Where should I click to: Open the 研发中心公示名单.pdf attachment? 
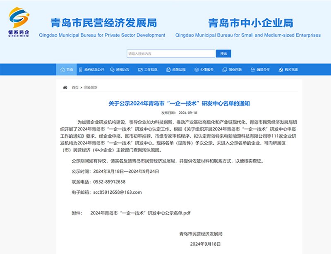(x=140, y=213)
